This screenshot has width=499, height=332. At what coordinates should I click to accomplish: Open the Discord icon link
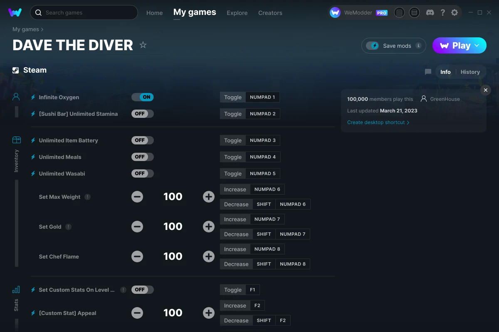click(x=430, y=12)
